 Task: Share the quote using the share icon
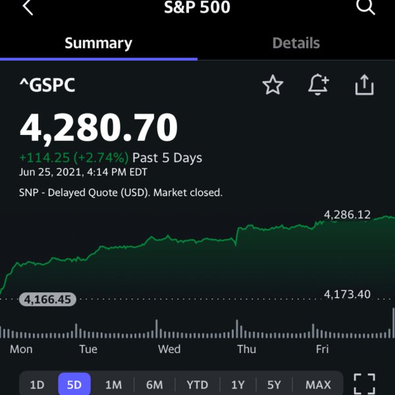[x=365, y=85]
